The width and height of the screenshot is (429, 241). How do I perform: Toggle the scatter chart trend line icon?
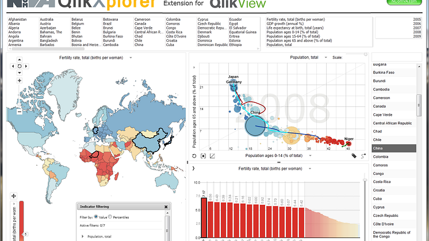click(x=212, y=155)
